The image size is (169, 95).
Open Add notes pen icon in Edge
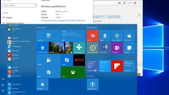coord(125,3)
